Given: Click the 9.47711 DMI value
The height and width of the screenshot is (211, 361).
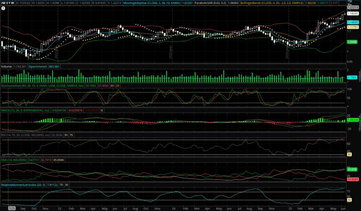Looking at the screenshot, I should click(33, 160).
